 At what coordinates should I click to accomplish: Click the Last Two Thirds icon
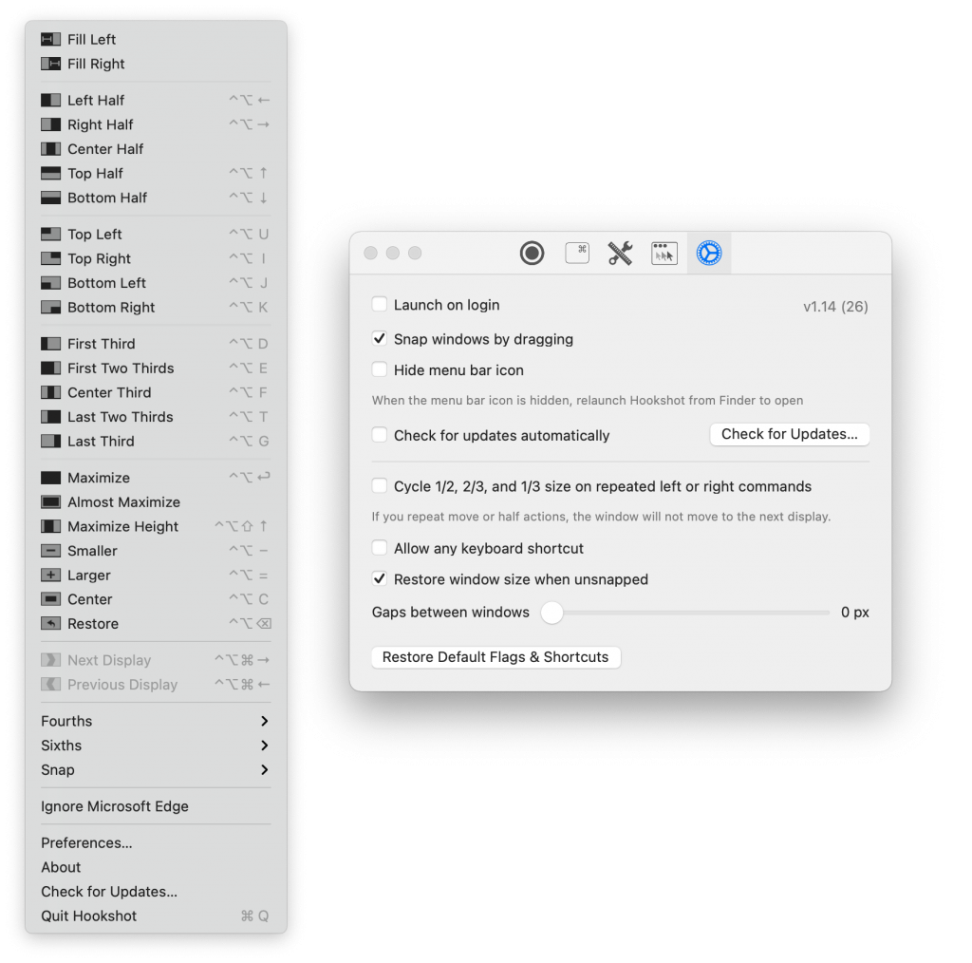[51, 417]
